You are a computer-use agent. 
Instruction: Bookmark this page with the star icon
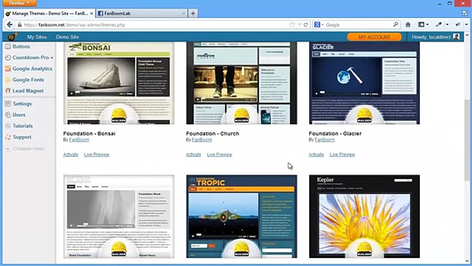point(292,25)
